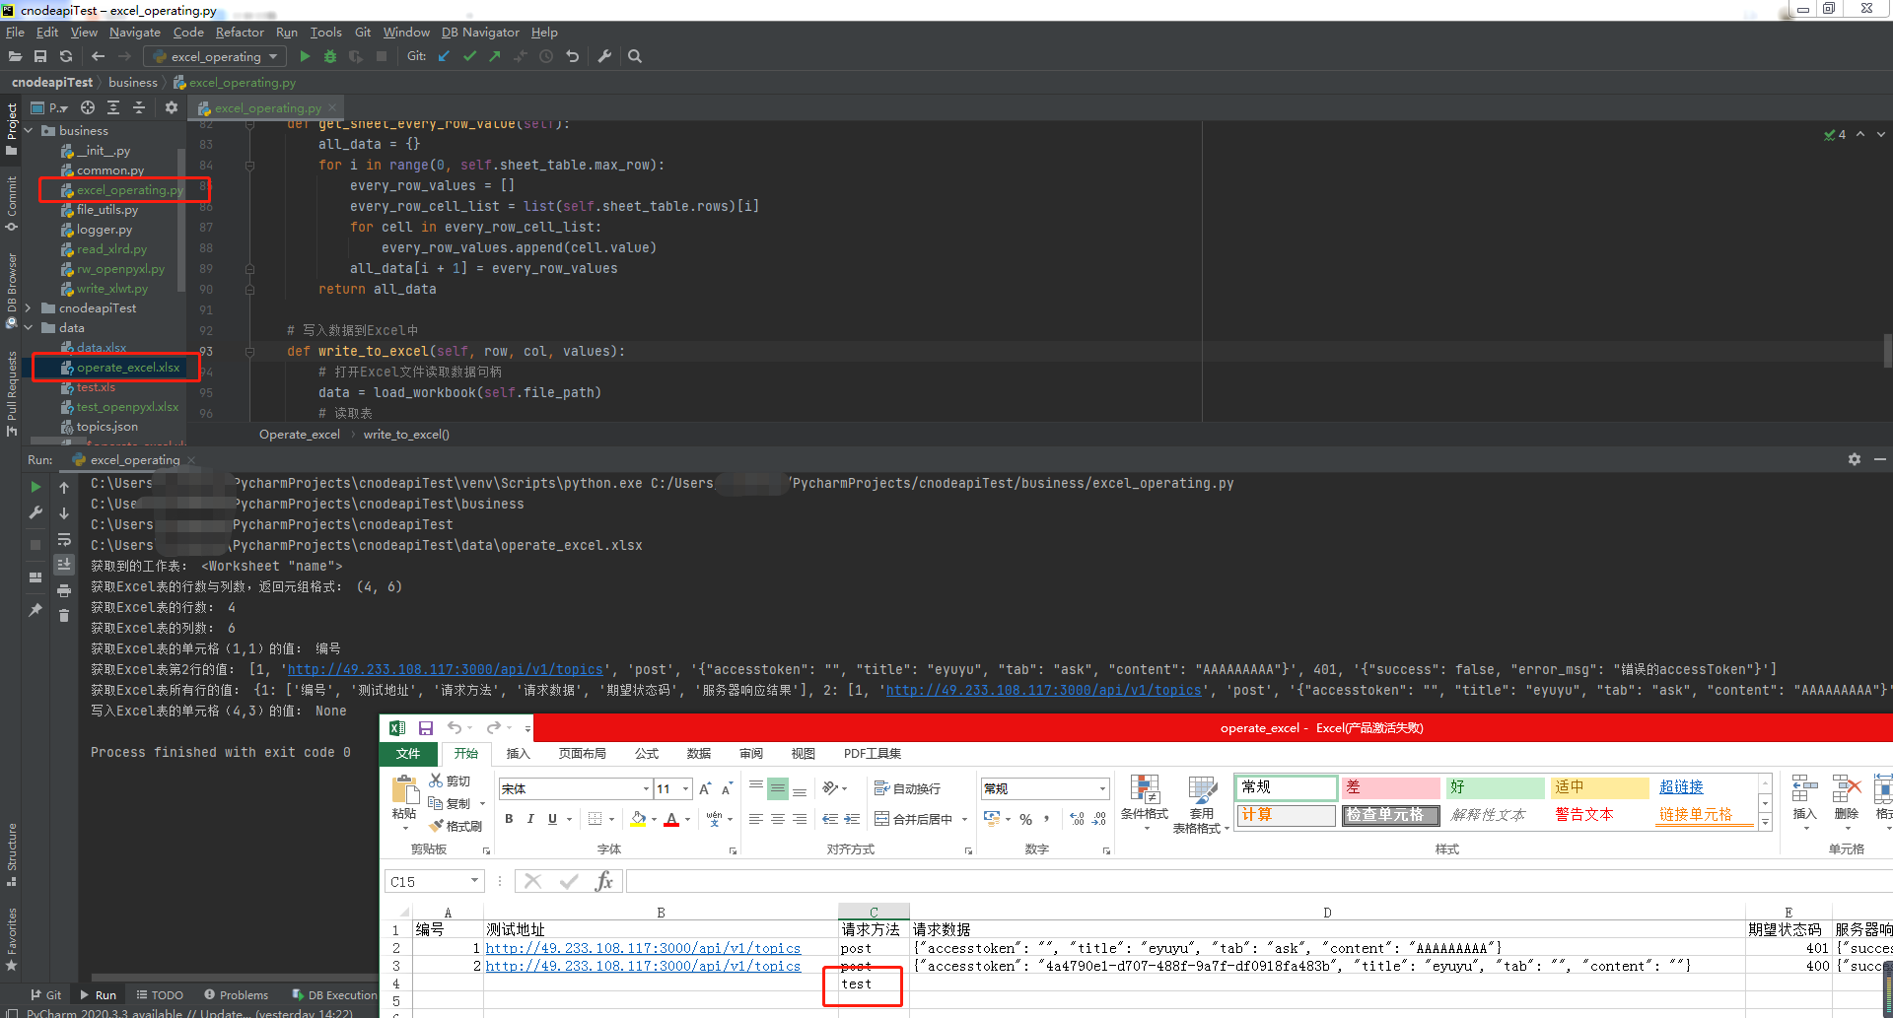The width and height of the screenshot is (1893, 1018).
Task: Commit changes using the Git green checkmark
Action: (469, 56)
